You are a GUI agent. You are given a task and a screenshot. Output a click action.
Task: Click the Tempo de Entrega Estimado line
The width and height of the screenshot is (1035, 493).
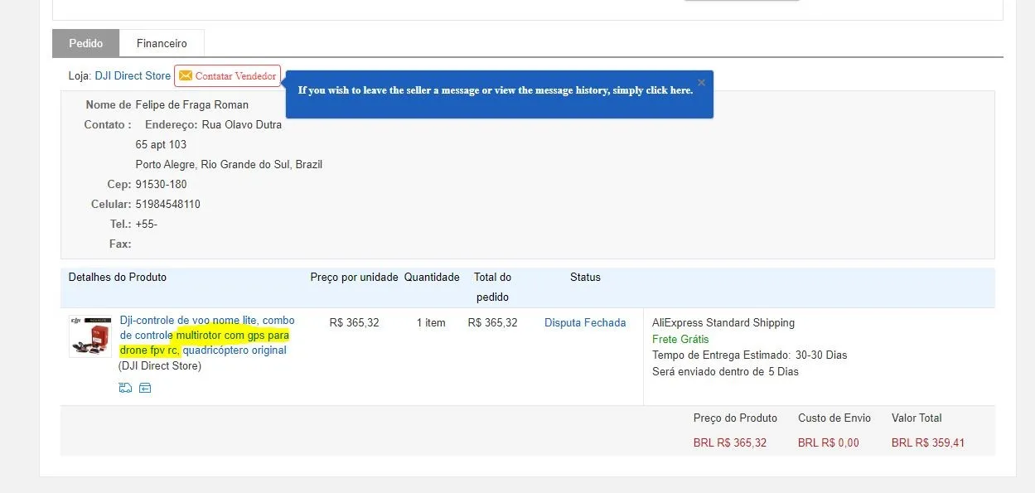click(750, 355)
